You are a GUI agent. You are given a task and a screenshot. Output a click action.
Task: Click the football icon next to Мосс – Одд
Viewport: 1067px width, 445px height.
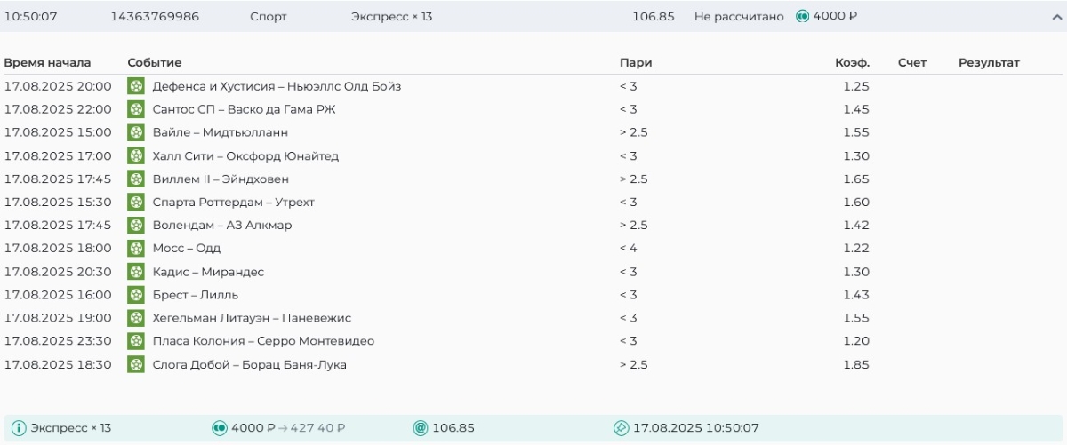136,248
